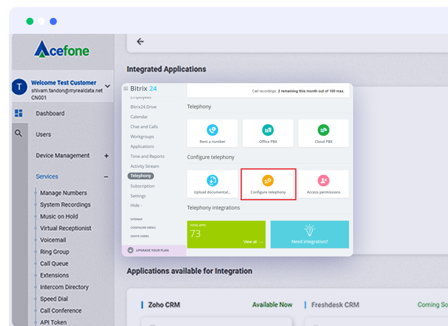The width and height of the screenshot is (448, 326).
Task: Click the call recordings remaining text
Action: click(x=298, y=91)
